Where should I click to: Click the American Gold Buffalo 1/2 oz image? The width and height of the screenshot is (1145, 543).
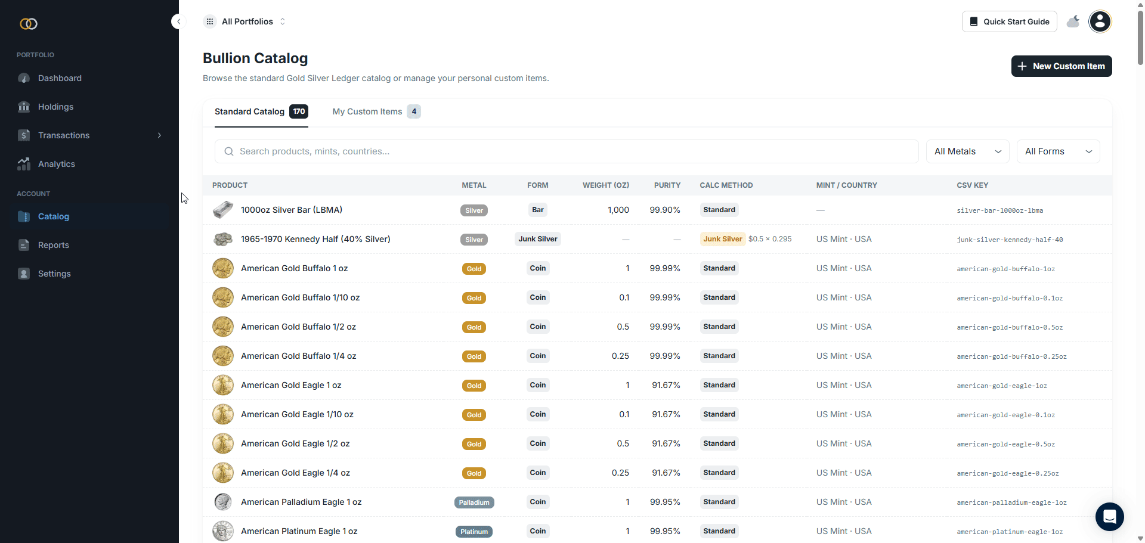223,327
